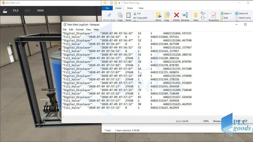Click the New folder icon
Viewport: 253px width, 142px height.
(x=196, y=15)
